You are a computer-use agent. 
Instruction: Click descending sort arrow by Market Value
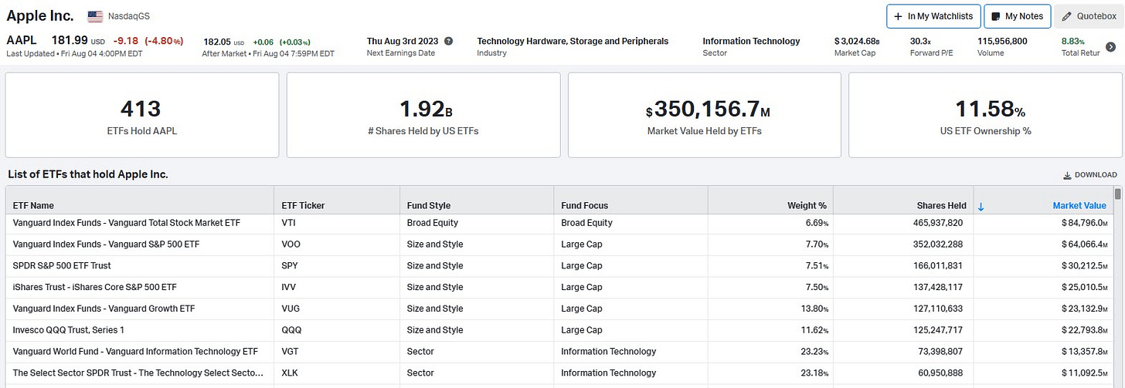981,206
